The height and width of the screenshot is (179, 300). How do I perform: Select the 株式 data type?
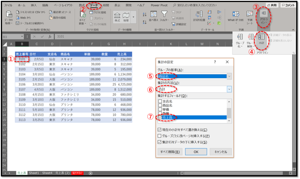(x=117, y=17)
